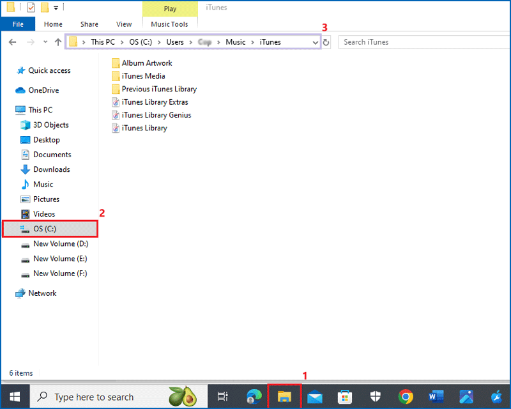Viewport: 511px width, 409px height.
Task: Launch Microsoft Edge from the taskbar
Action: (x=254, y=397)
